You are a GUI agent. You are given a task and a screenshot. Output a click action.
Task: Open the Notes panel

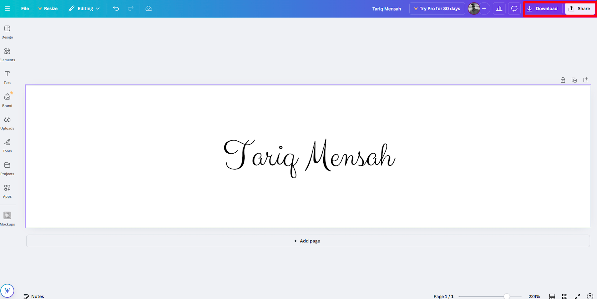[x=34, y=296]
